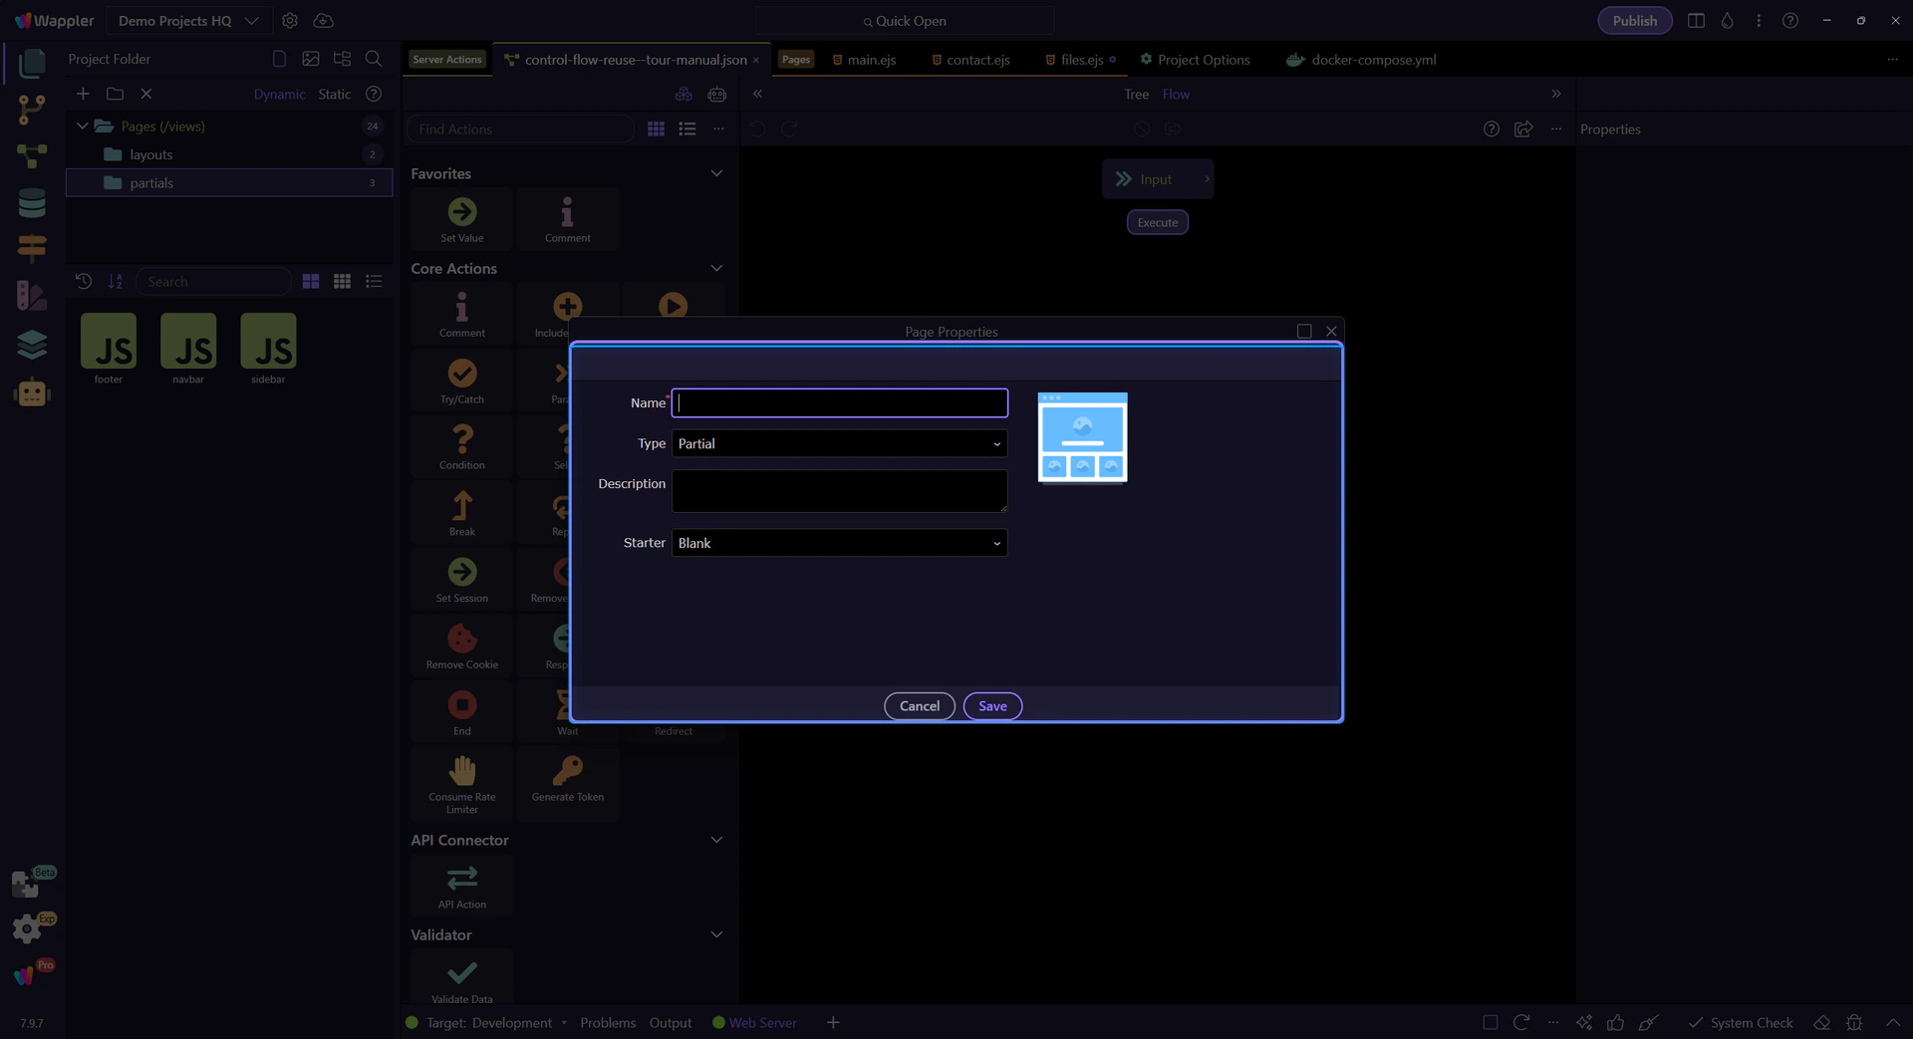Collapse the Core Actions section
1913x1039 pixels.
(x=716, y=269)
